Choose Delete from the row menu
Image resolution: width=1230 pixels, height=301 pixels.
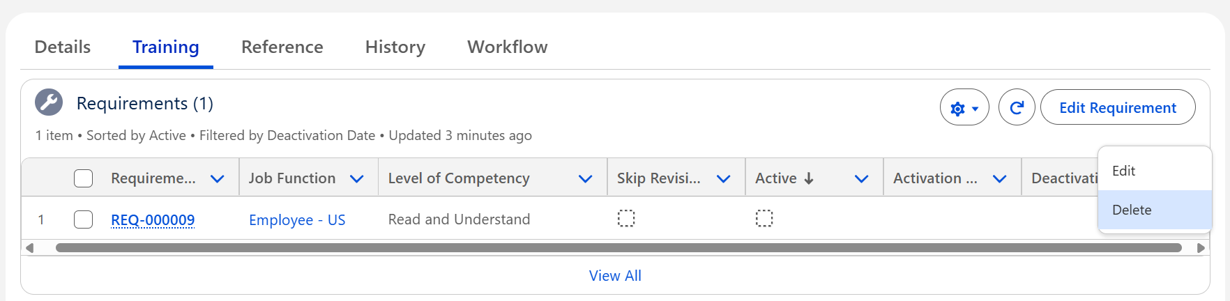pyautogui.click(x=1132, y=210)
